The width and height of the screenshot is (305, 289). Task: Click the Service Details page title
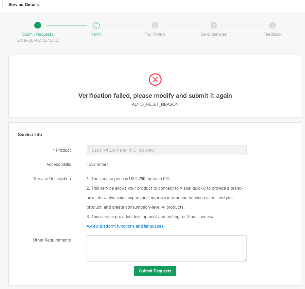point(23,5)
